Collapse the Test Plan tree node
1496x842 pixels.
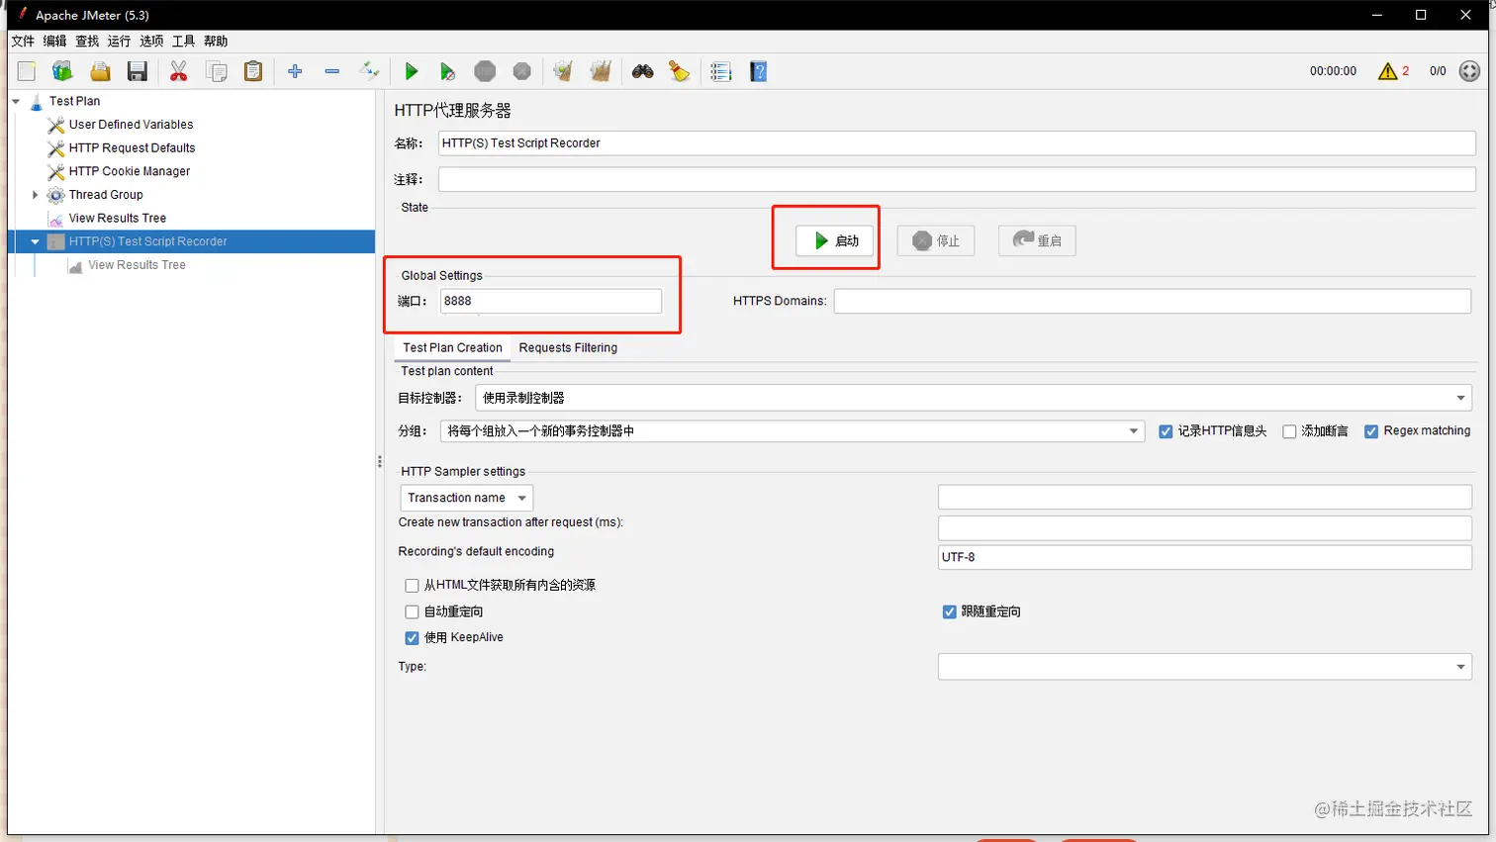coord(16,101)
